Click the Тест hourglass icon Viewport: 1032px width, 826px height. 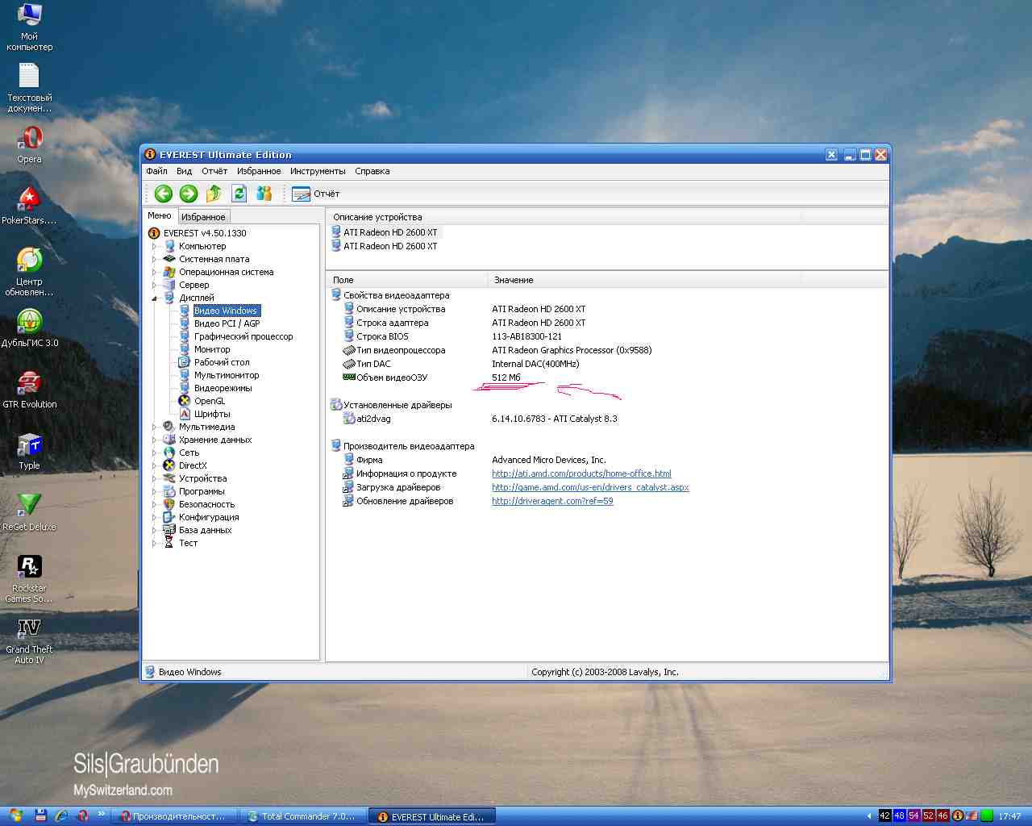click(169, 543)
